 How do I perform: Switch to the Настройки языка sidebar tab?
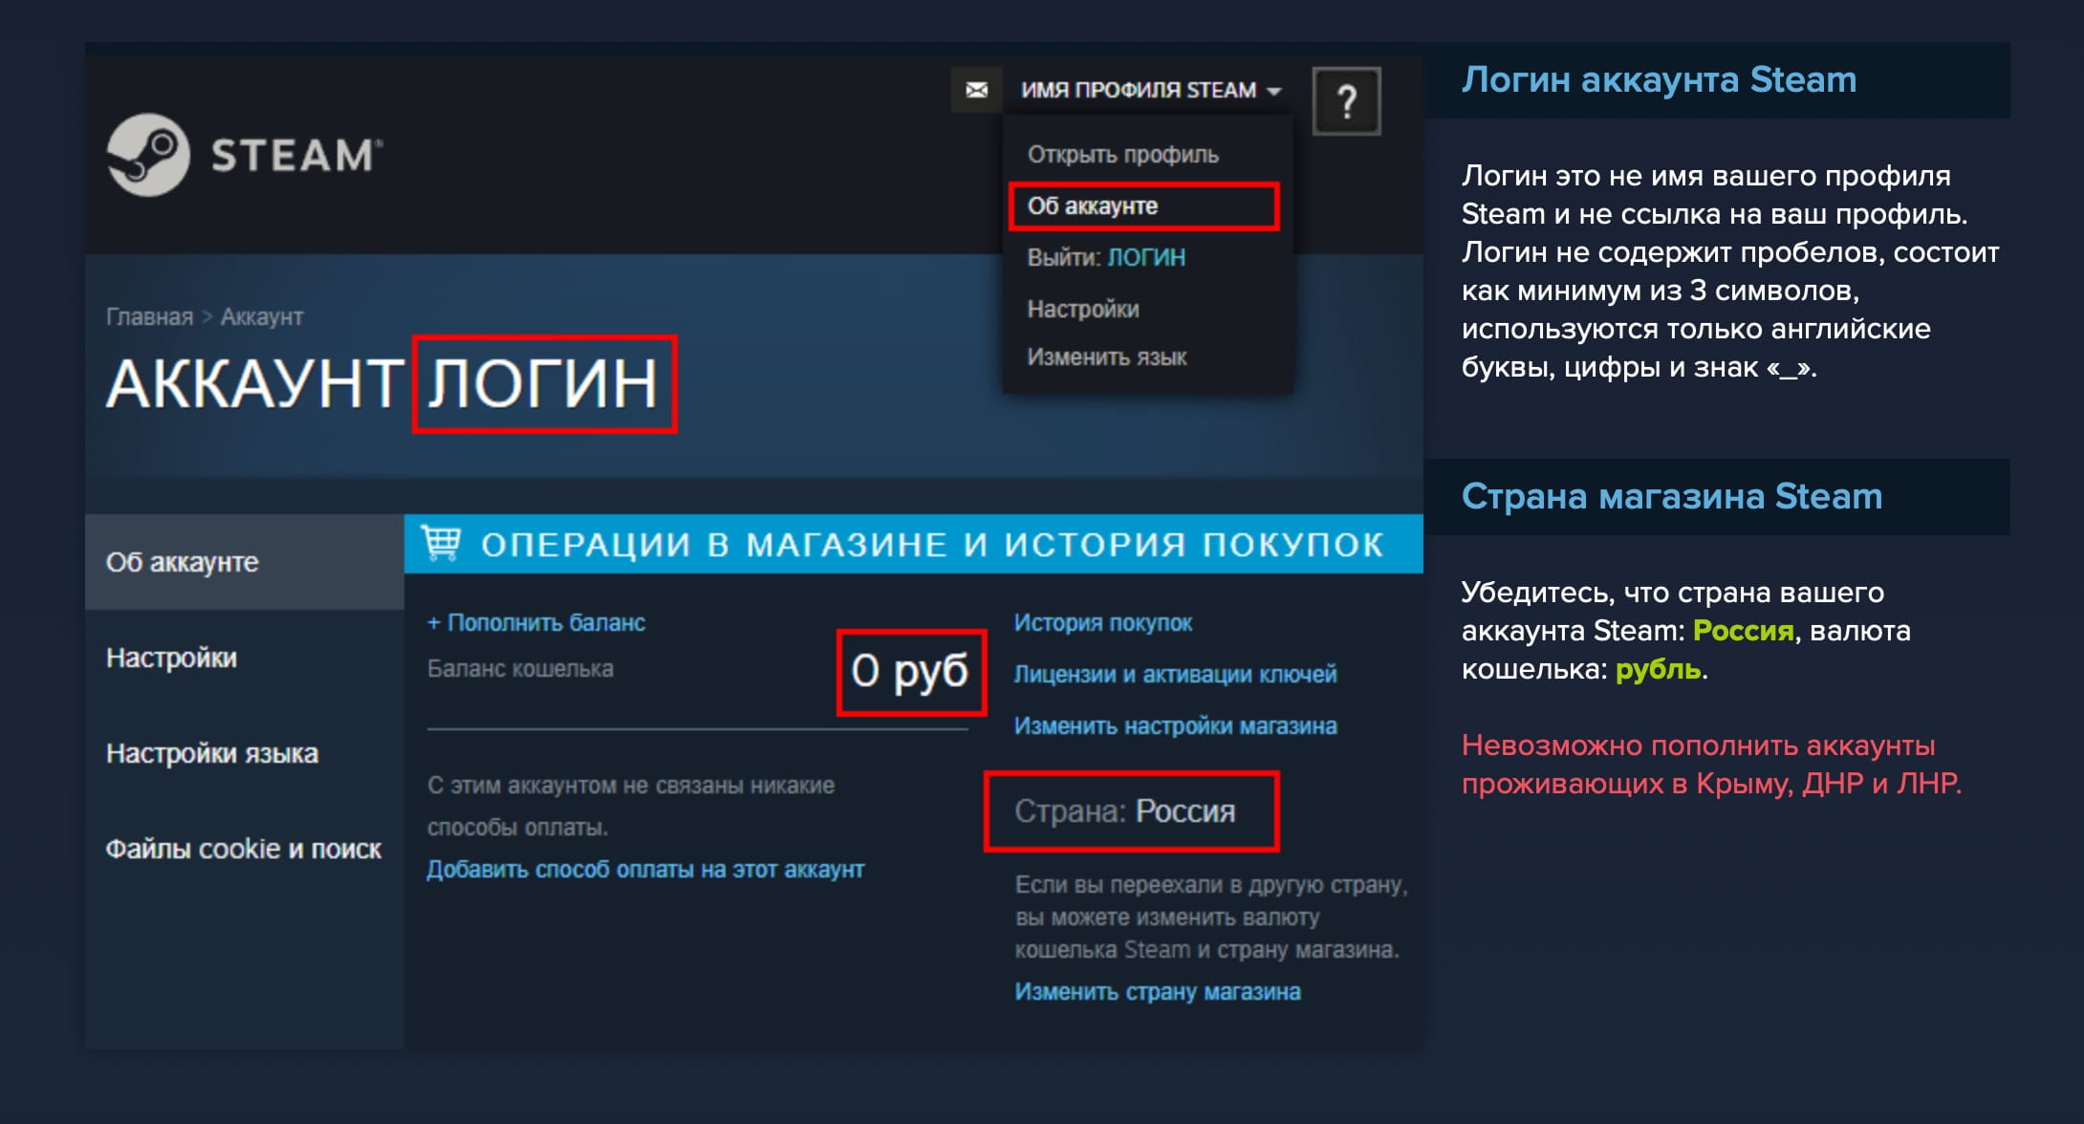[x=245, y=753]
